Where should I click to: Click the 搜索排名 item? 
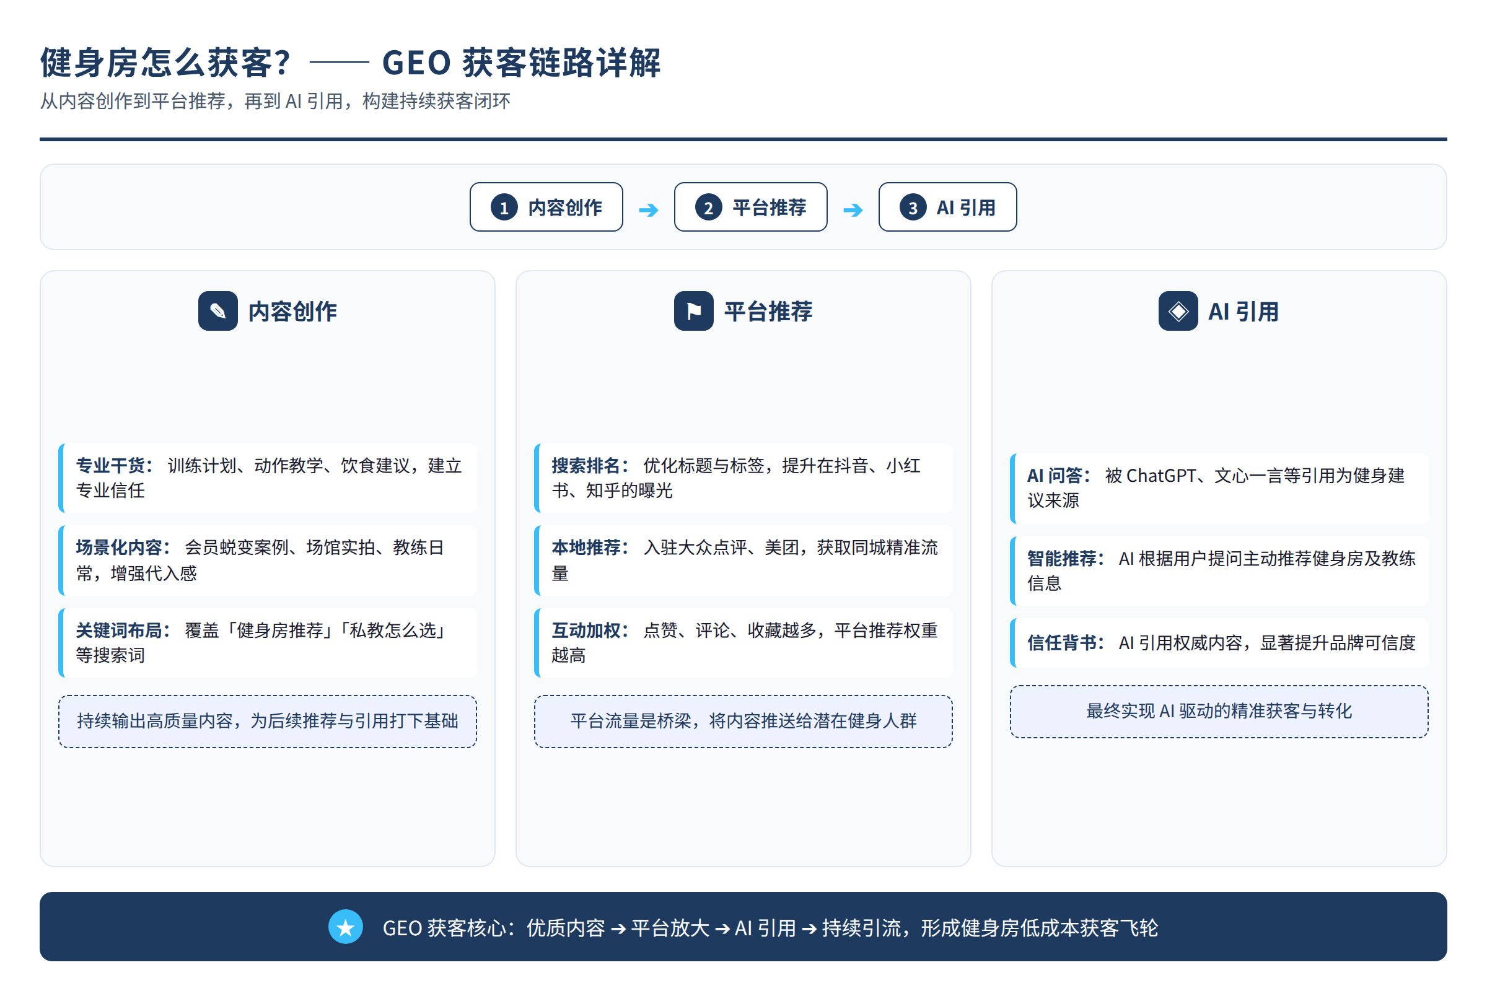pyautogui.click(x=743, y=478)
